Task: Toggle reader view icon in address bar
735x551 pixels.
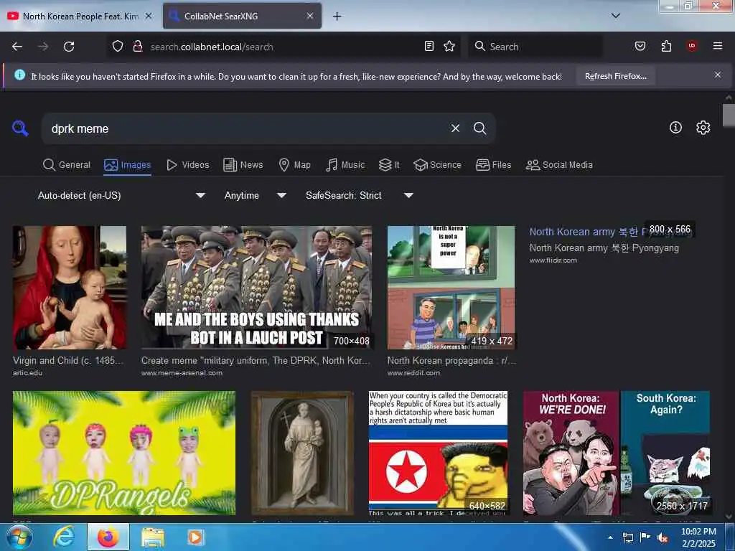Action: pyautogui.click(x=429, y=46)
